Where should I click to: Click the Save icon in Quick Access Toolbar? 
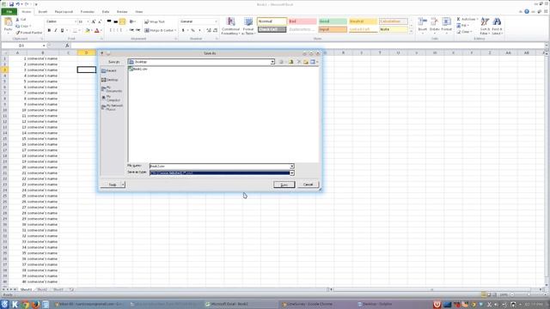point(11,4)
